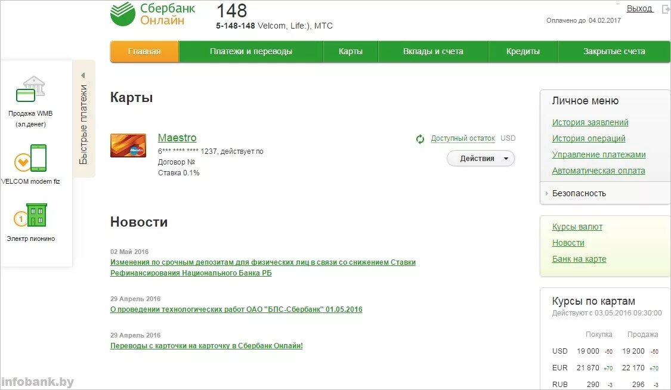Click the RUB buy rate 290
The image size is (671, 390).
click(x=593, y=385)
